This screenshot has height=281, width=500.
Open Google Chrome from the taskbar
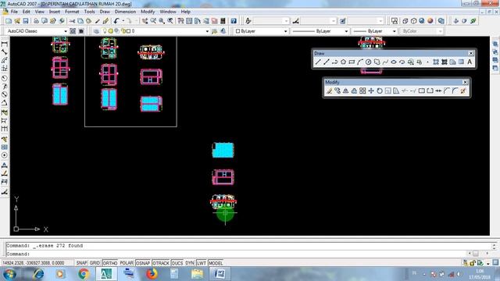(x=84, y=274)
